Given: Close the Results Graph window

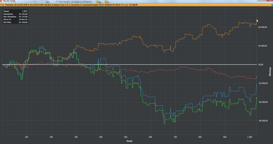Looking at the screenshot, I should tap(270, 0).
